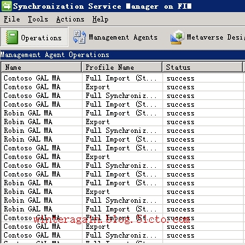Open the Help menu
The image size is (245, 245).
tap(100, 19)
